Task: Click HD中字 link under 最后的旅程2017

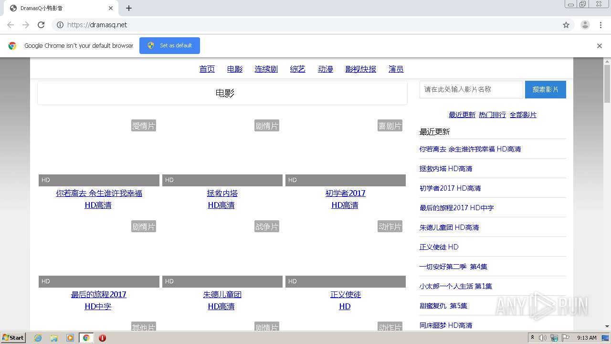Action: pos(98,307)
